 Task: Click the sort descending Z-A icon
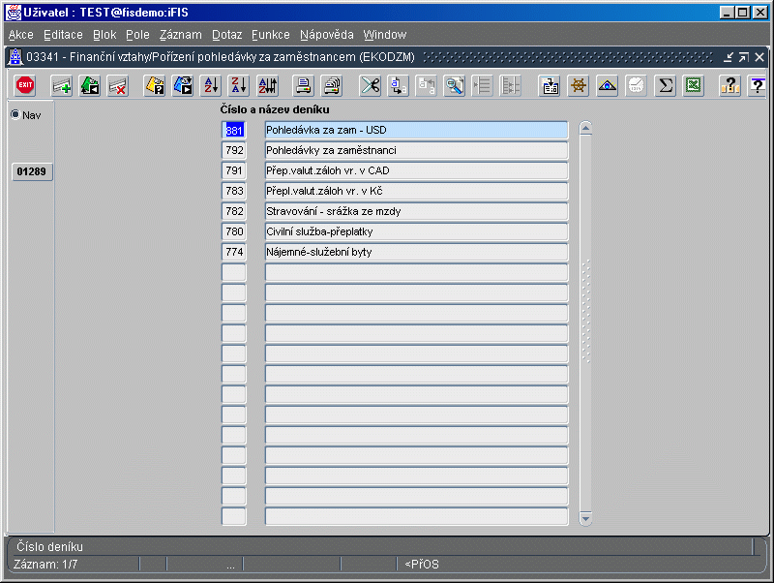239,86
